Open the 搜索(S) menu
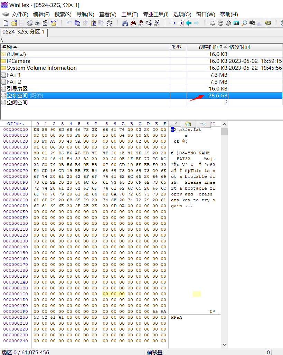The image size is (283, 355). pyautogui.click(x=63, y=15)
